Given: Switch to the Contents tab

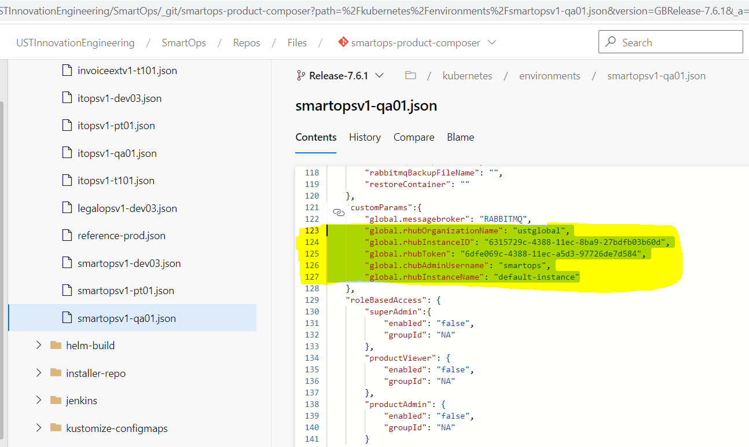Looking at the screenshot, I should [316, 137].
